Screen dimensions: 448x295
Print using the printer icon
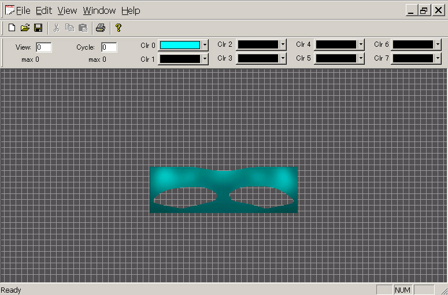(101, 28)
